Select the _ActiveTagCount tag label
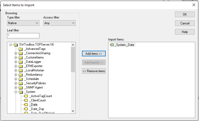Screen dimensions: 199x121 coord(41,96)
